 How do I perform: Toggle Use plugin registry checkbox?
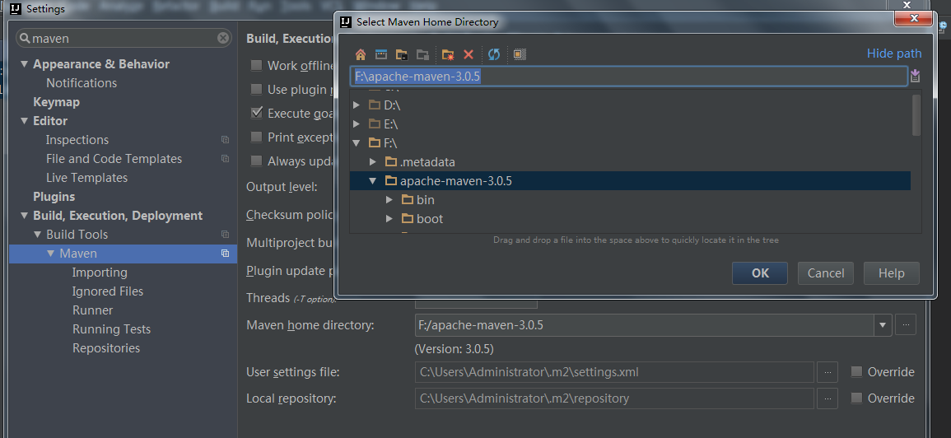pyautogui.click(x=257, y=89)
